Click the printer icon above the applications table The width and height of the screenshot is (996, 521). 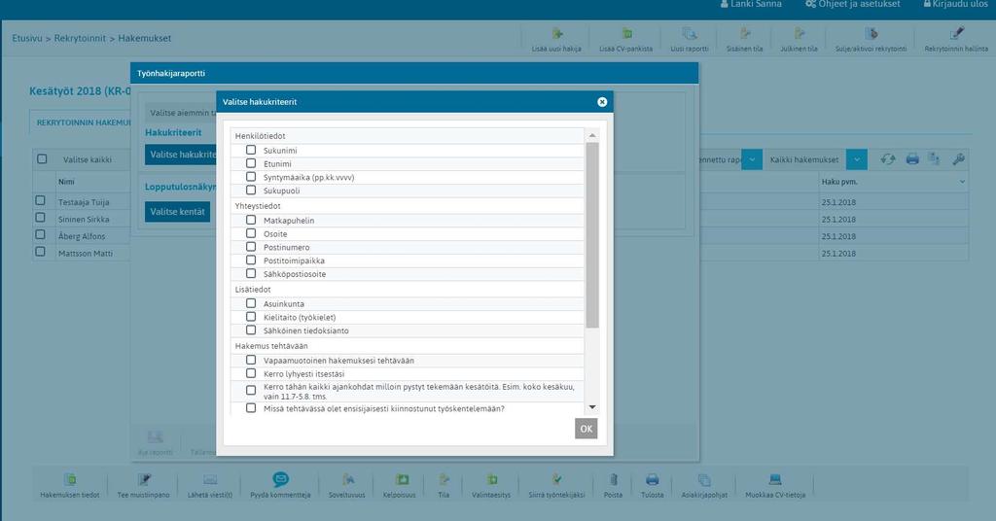912,159
